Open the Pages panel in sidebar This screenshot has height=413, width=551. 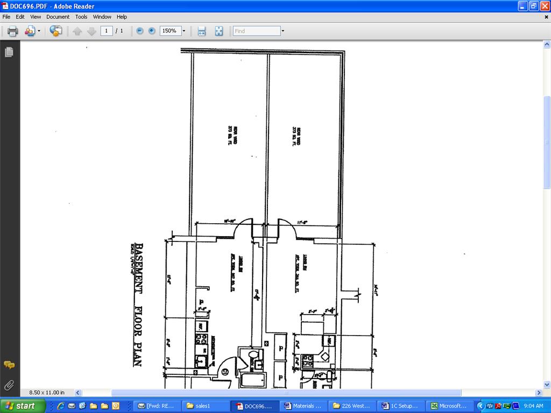(9, 52)
